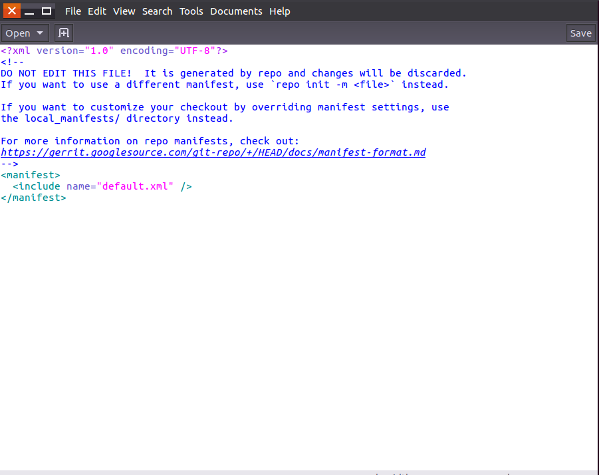Screen dimensions: 599x475
Task: Click the comment end marker -->
Action: (9, 164)
